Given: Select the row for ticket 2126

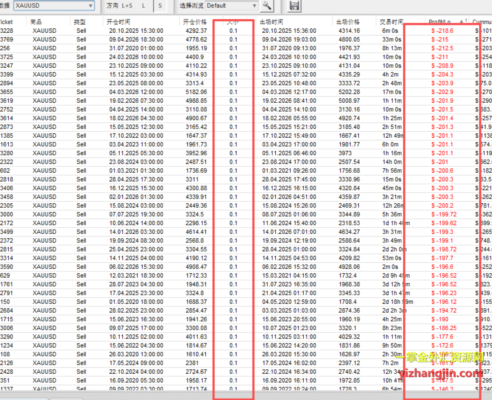Looking at the screenshot, I should tap(7, 363).
